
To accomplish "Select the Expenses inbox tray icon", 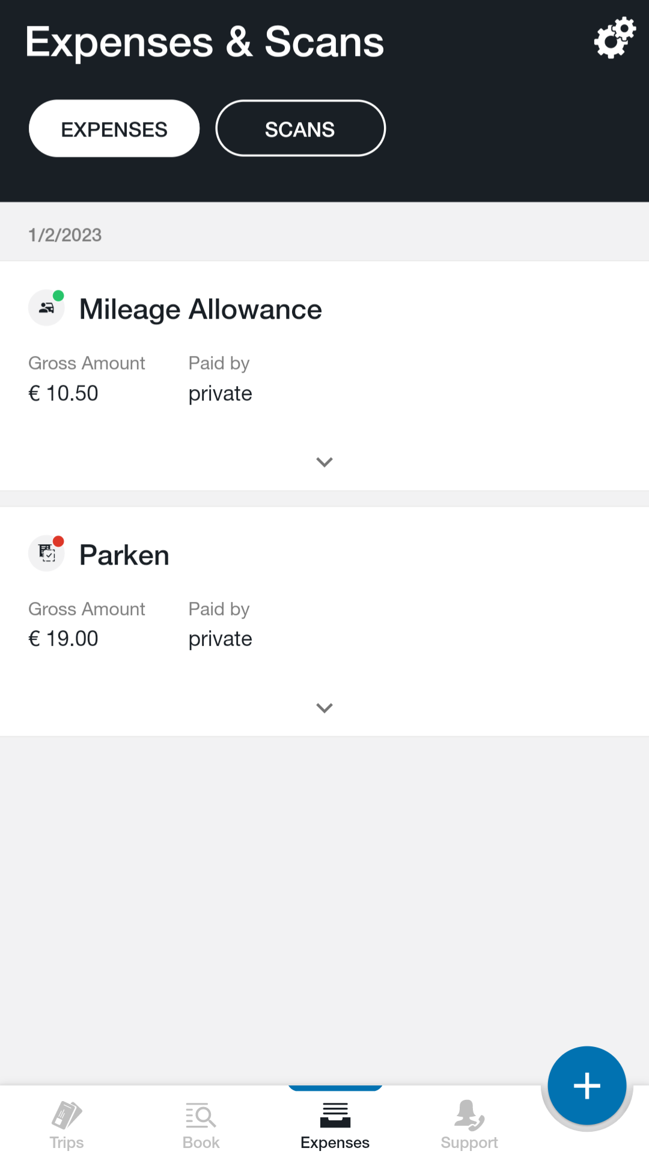I will coord(335,1115).
